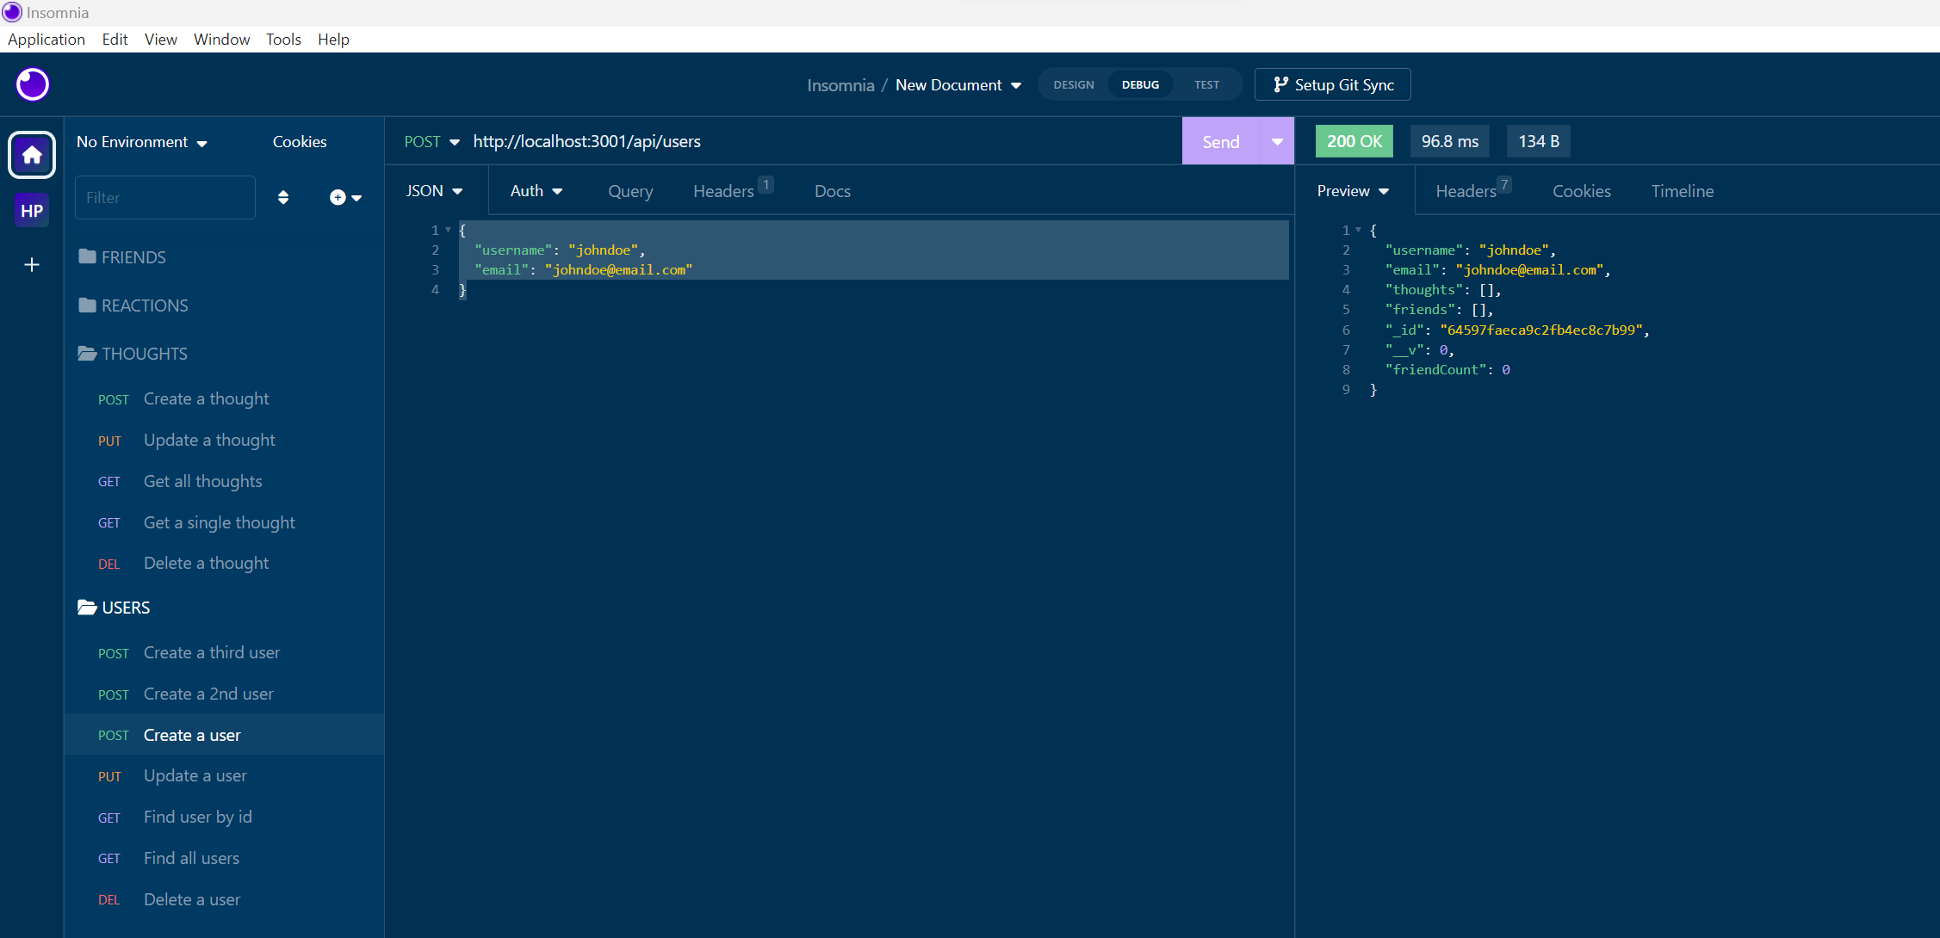Click the THOUGHTS folder icon
This screenshot has height=938, width=1940.
pyautogui.click(x=87, y=353)
